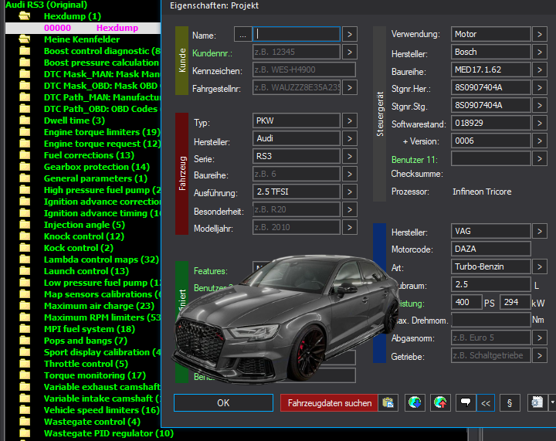Open the arrow next to Hersteller Bosch
556x441 pixels.
pos(540,52)
